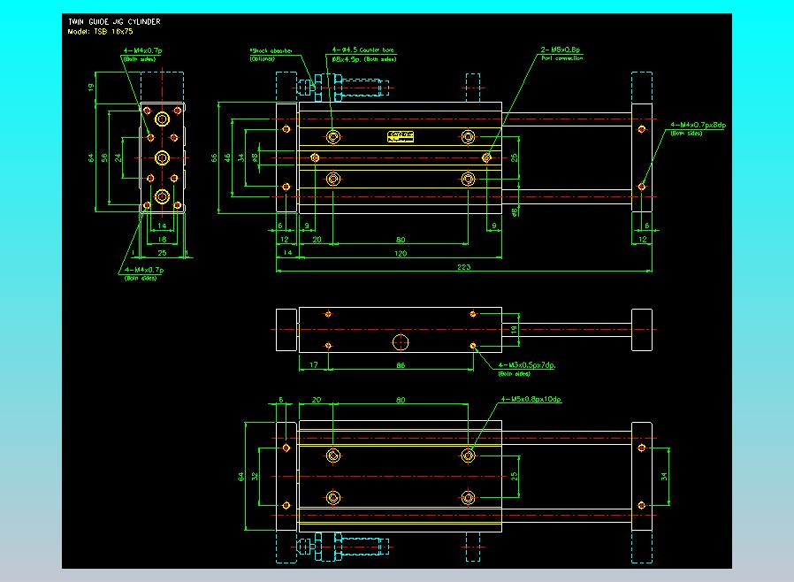
Task: Click the 2-M5x0.8p port connection callout
Action: pos(561,50)
